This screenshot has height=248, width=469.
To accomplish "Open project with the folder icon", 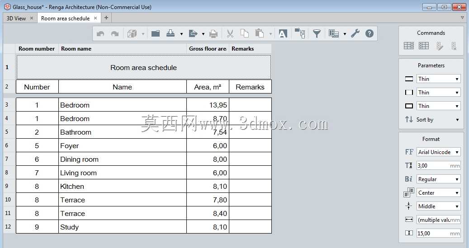I will 156,33.
